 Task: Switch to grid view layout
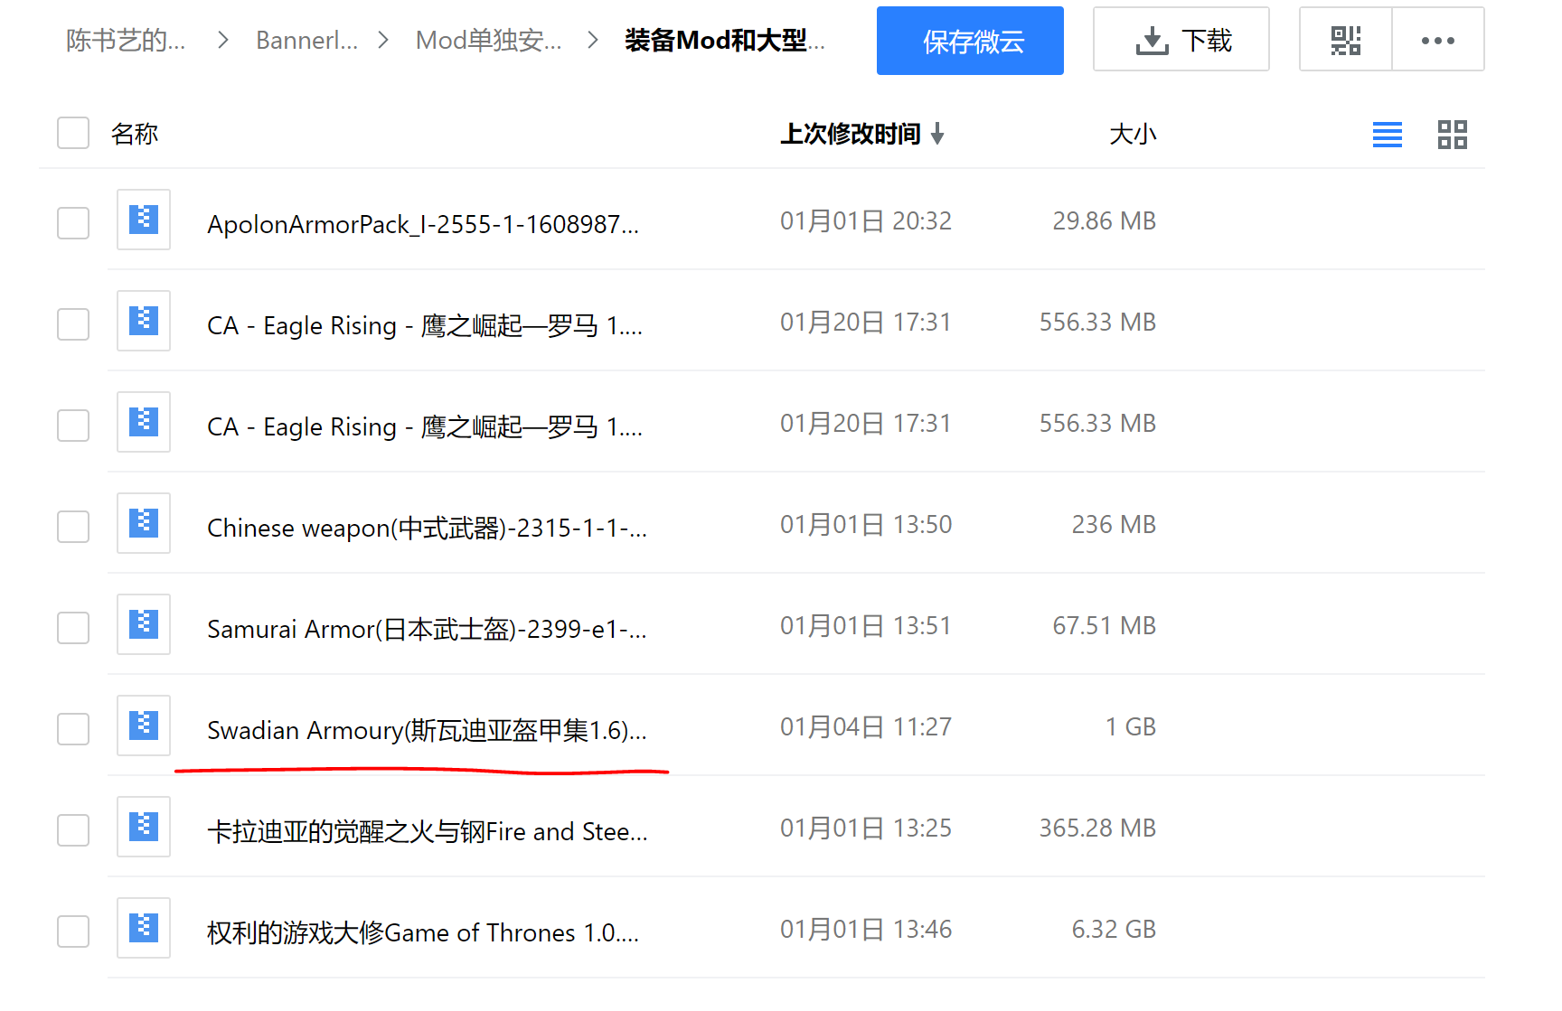[1452, 135]
